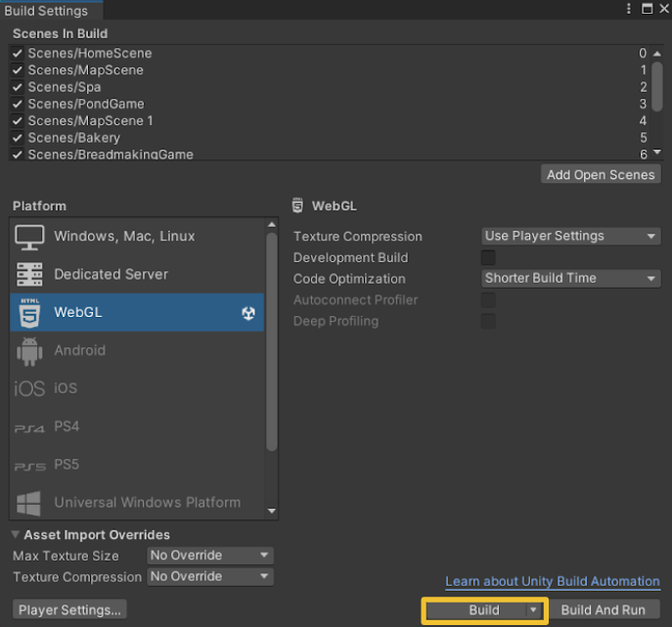The width and height of the screenshot is (672, 627).
Task: Open the window's three-dot options menu
Action: [629, 9]
